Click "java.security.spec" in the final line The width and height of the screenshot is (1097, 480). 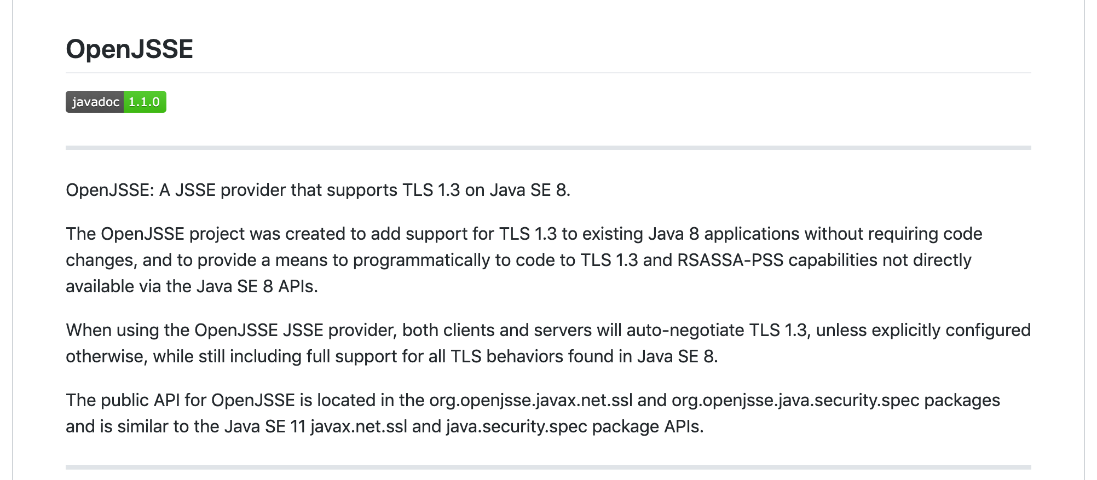(x=516, y=426)
